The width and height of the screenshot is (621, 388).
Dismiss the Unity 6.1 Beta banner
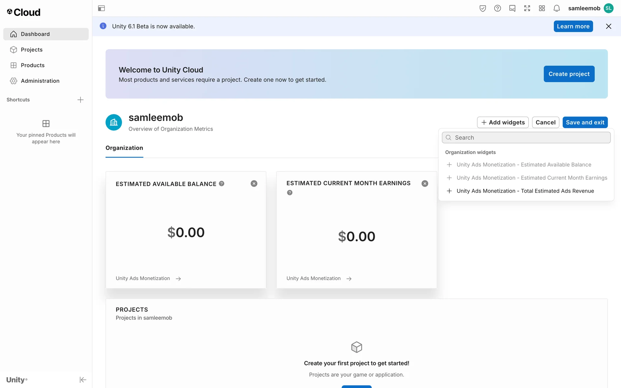608,27
